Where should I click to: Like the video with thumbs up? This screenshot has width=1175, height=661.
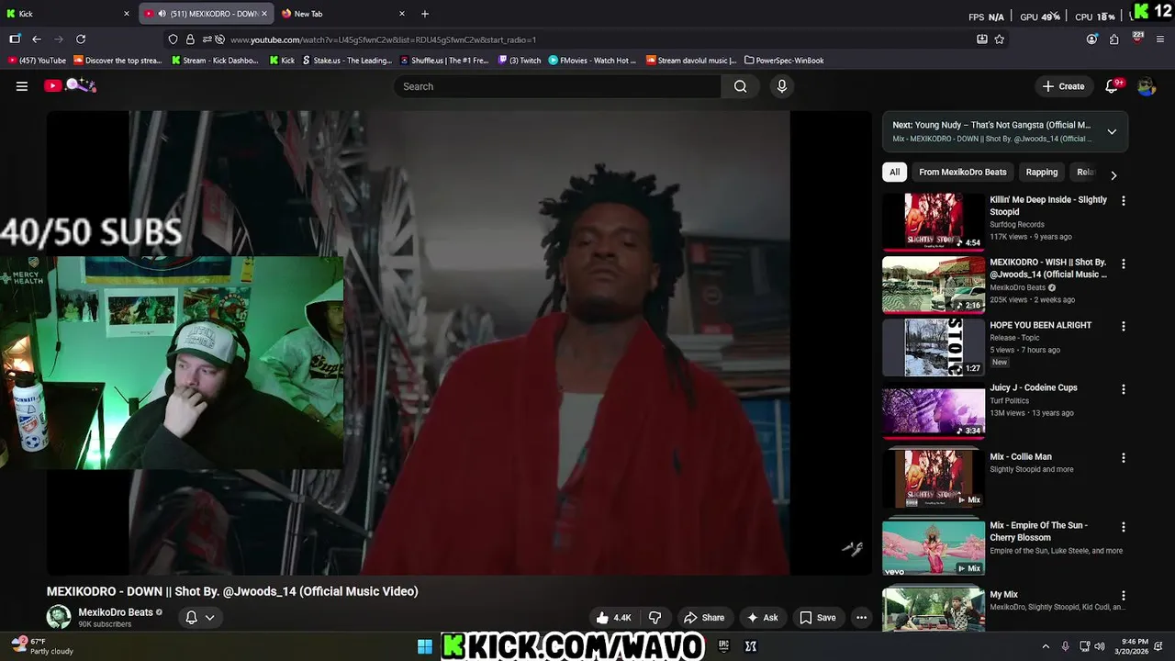(613, 618)
